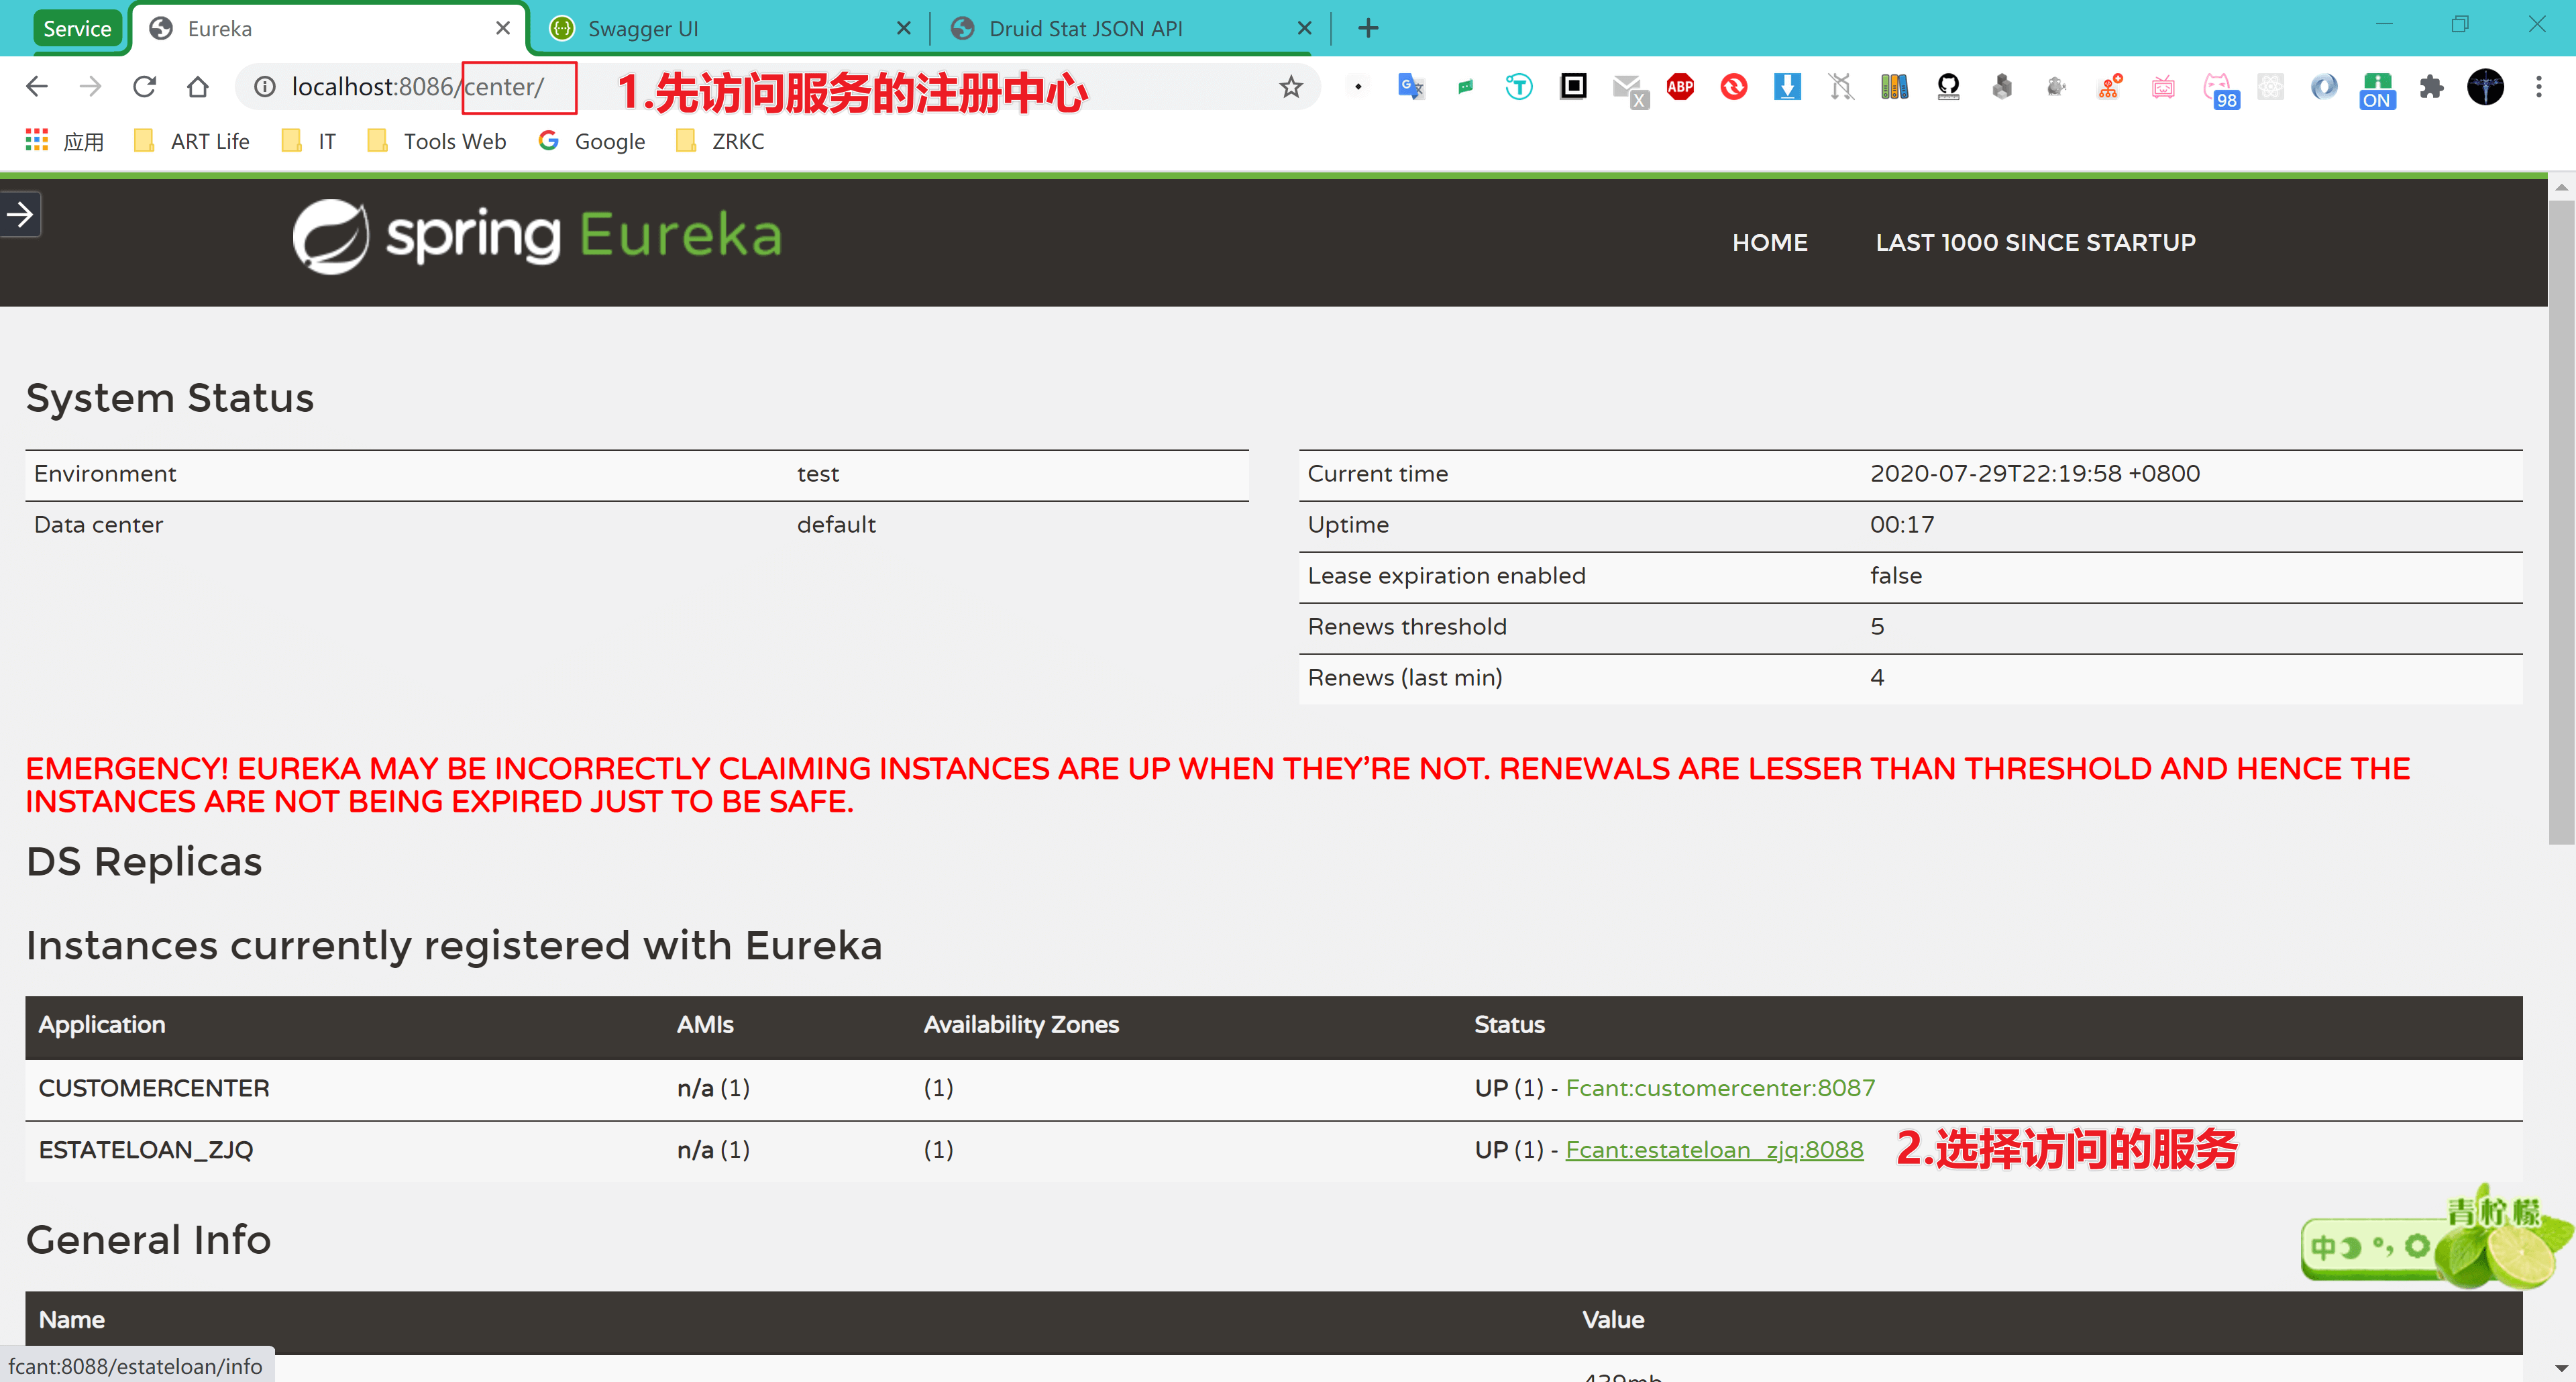Toggle the green ON extension icon

click(2377, 89)
